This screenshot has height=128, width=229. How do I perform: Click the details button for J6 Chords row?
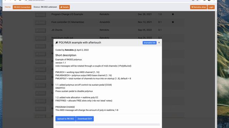pos(40,30)
